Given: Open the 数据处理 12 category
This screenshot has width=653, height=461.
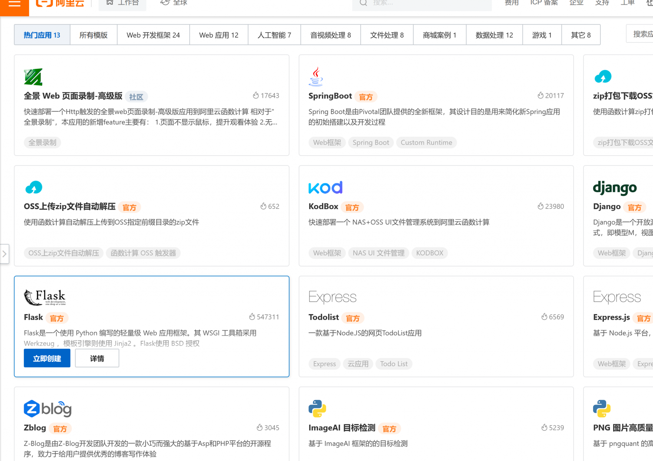Looking at the screenshot, I should [x=494, y=35].
